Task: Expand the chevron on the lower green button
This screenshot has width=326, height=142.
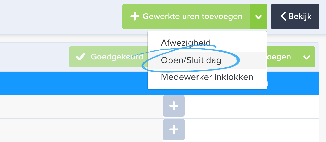Action: (306, 57)
